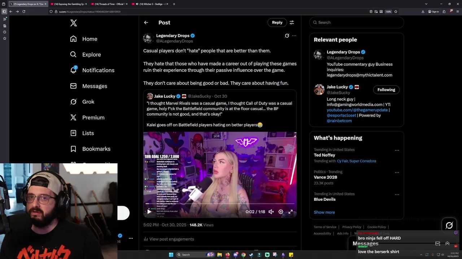Open the post's more options menu
The height and width of the screenshot is (259, 462).
tap(294, 36)
